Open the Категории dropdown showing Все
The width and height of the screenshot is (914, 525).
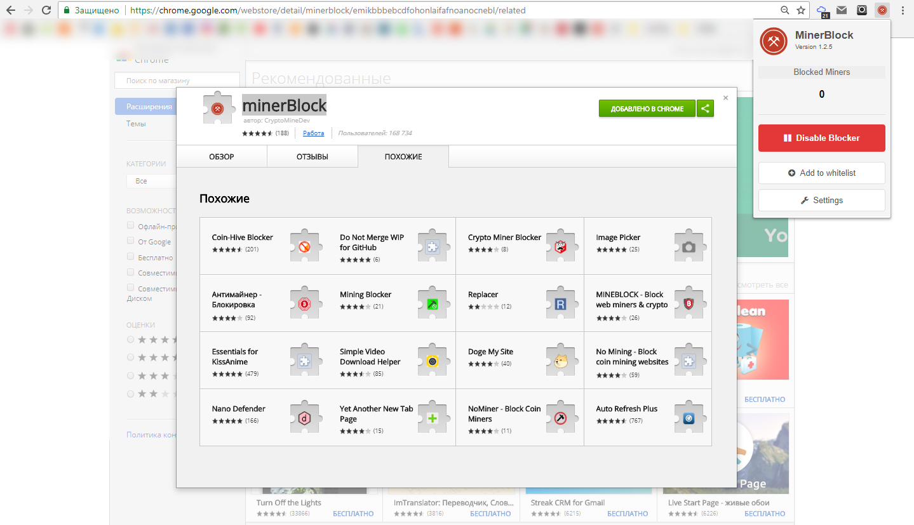tap(152, 181)
